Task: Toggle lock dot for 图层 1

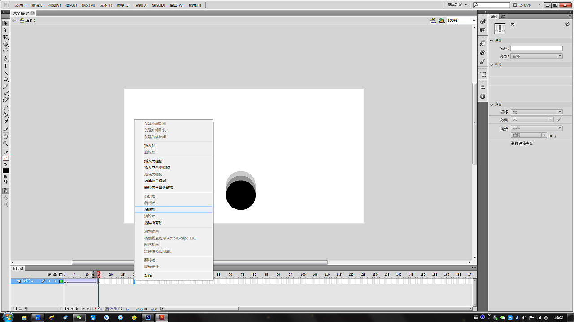Action: (x=55, y=281)
